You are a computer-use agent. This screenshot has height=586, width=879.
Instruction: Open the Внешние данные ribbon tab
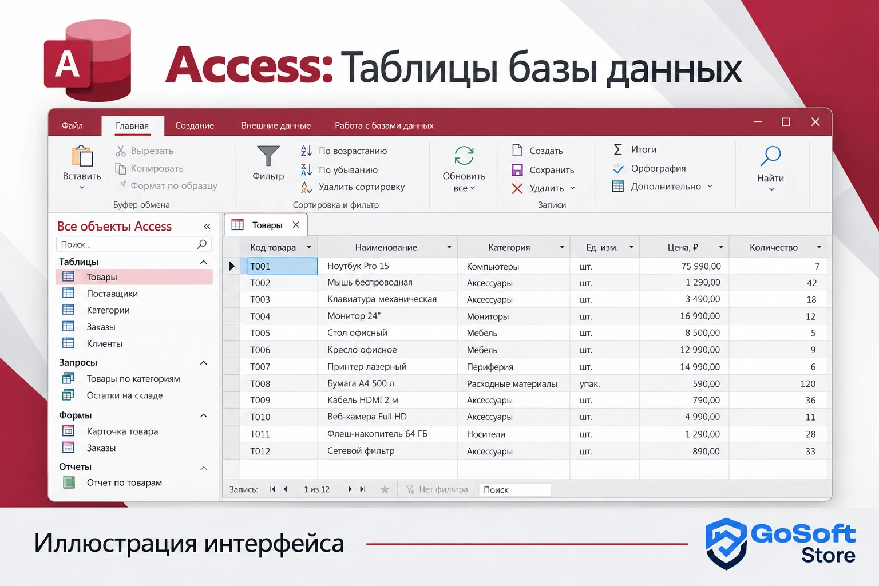point(276,125)
